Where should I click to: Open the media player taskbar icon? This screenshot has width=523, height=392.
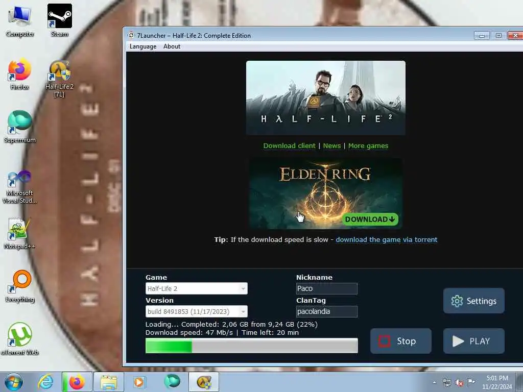click(x=139, y=382)
